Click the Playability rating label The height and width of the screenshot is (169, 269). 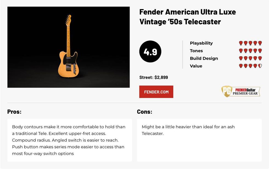(201, 43)
